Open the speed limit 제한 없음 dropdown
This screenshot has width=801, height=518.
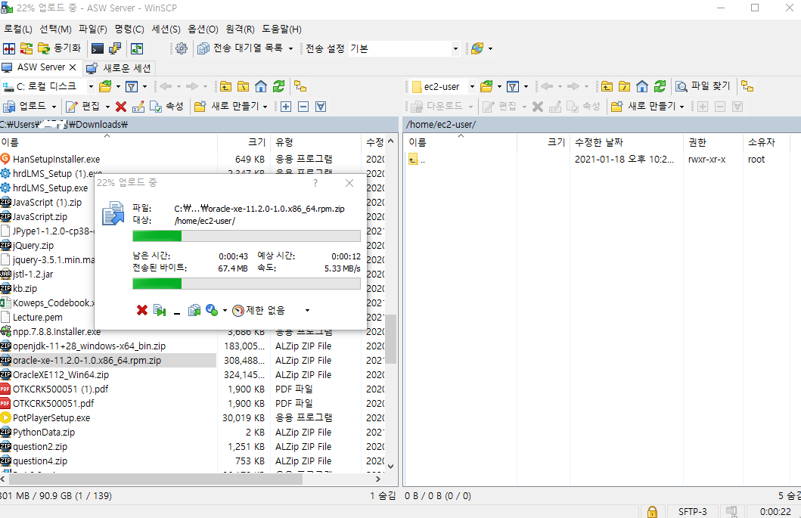[307, 310]
